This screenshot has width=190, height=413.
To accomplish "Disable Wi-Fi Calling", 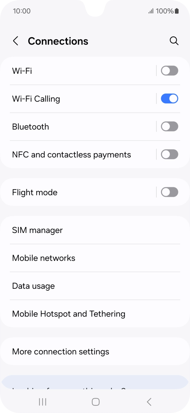I will pos(169,98).
